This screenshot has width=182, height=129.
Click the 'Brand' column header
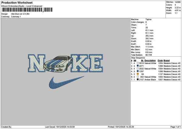click(x=167, y=61)
